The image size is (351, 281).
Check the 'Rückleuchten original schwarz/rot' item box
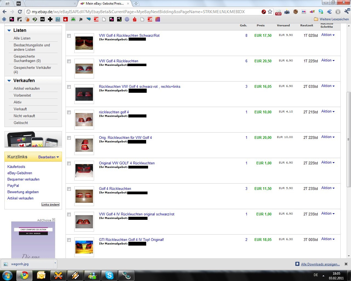click(69, 215)
